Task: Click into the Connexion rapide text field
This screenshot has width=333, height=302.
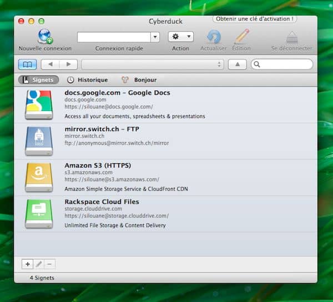Action: pyautogui.click(x=114, y=37)
